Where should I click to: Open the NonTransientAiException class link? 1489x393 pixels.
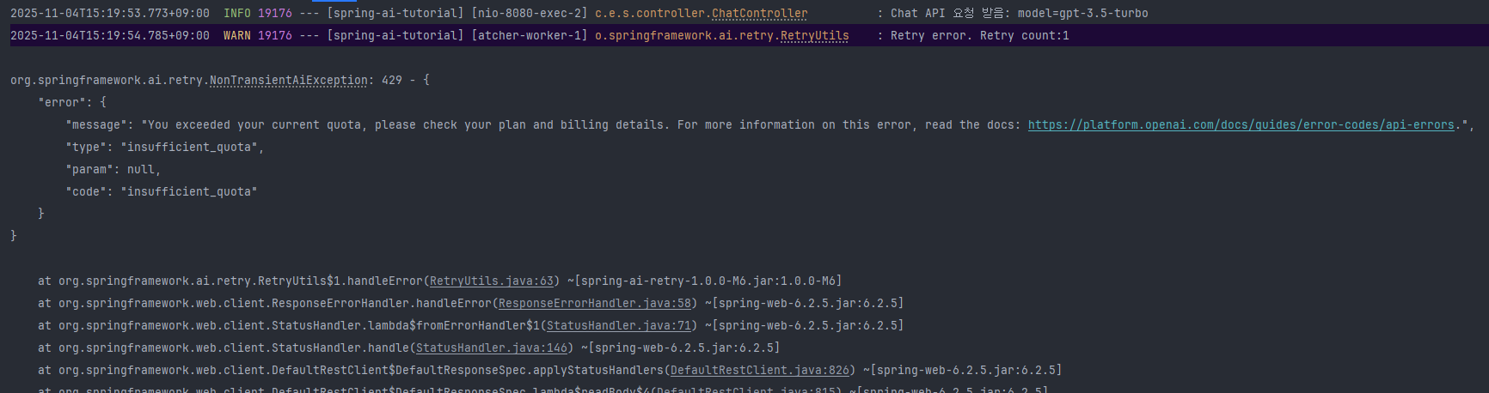288,81
